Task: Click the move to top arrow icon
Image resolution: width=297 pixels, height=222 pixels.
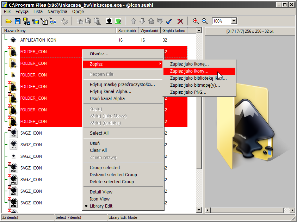Action: coord(151,21)
